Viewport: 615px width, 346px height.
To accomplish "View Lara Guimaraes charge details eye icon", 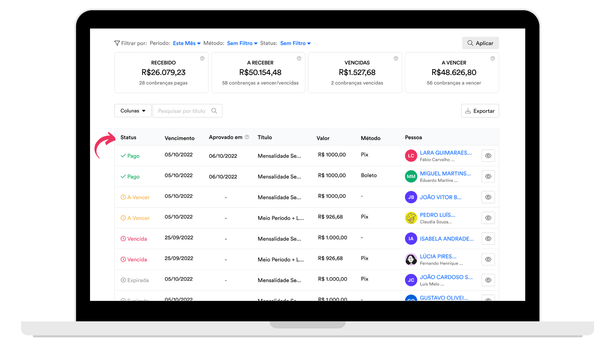I will 488,156.
